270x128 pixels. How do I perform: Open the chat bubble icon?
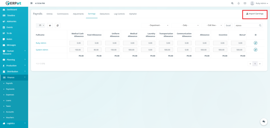[263, 121]
